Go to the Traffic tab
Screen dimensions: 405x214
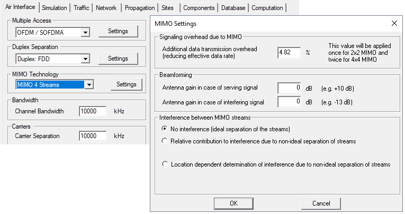[81, 8]
